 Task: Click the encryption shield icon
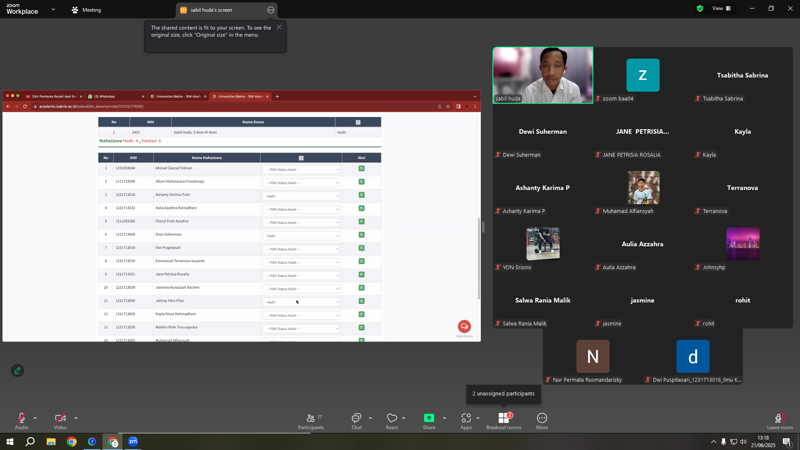pyautogui.click(x=700, y=8)
